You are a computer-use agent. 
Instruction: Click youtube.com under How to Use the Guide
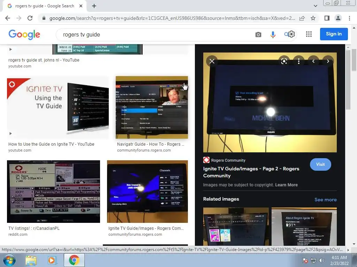(x=20, y=150)
